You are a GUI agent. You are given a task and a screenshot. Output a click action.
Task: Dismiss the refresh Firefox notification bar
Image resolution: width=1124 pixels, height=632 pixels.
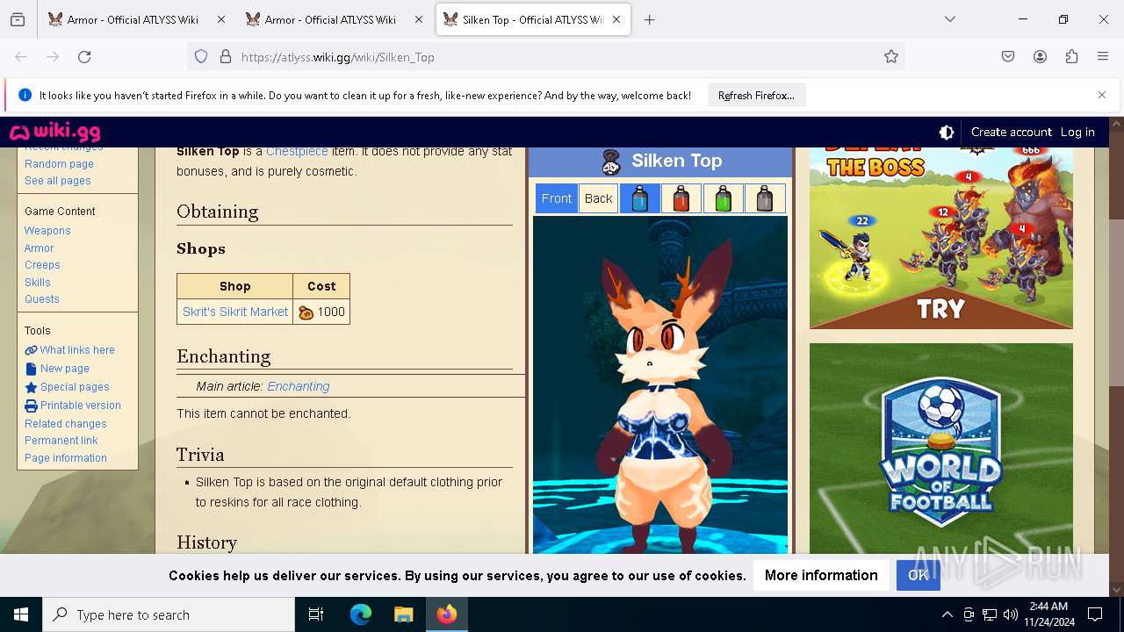click(1102, 95)
